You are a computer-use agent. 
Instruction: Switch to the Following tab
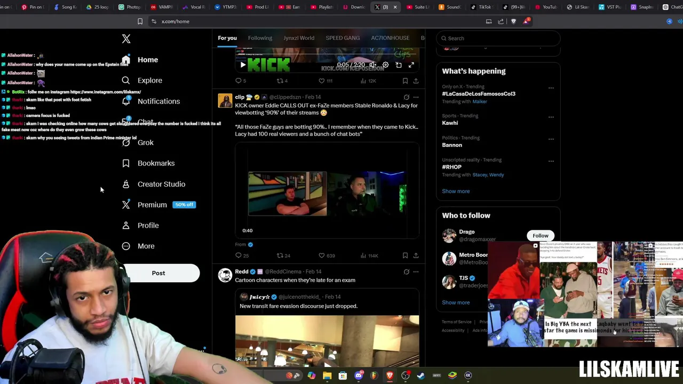click(260, 38)
